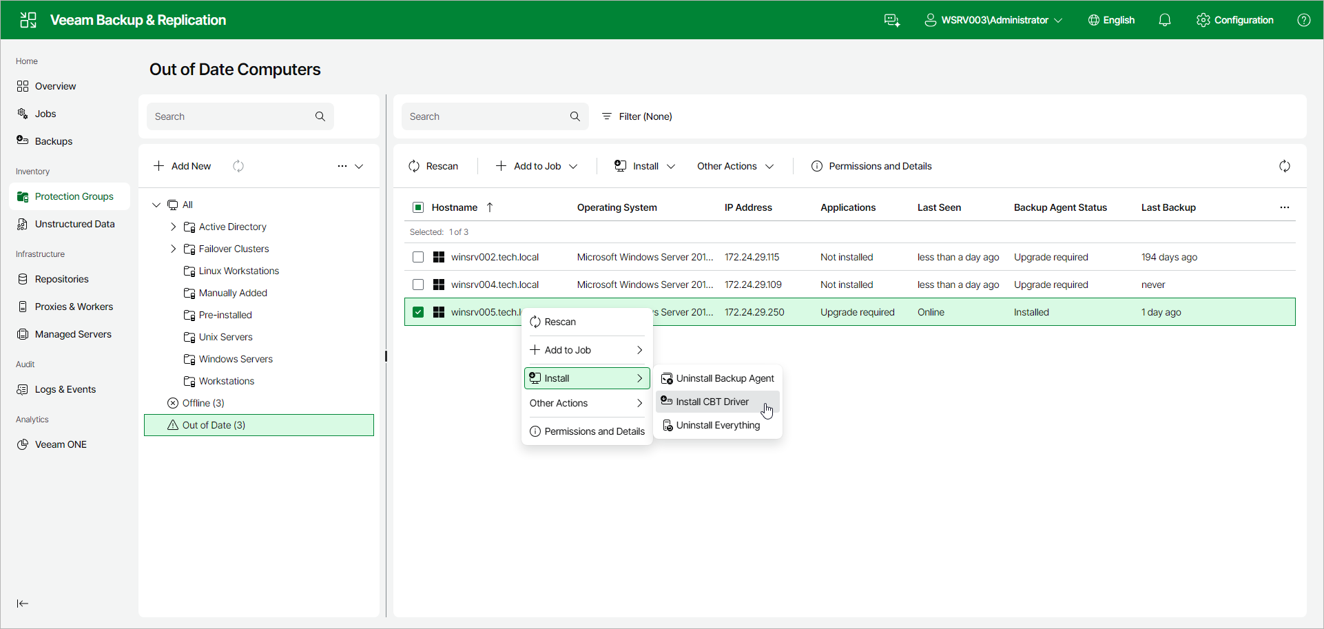The width and height of the screenshot is (1324, 629).
Task: Open tree panel more actions ellipsis
Action: [342, 166]
